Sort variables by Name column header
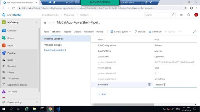 coord(101,40)
